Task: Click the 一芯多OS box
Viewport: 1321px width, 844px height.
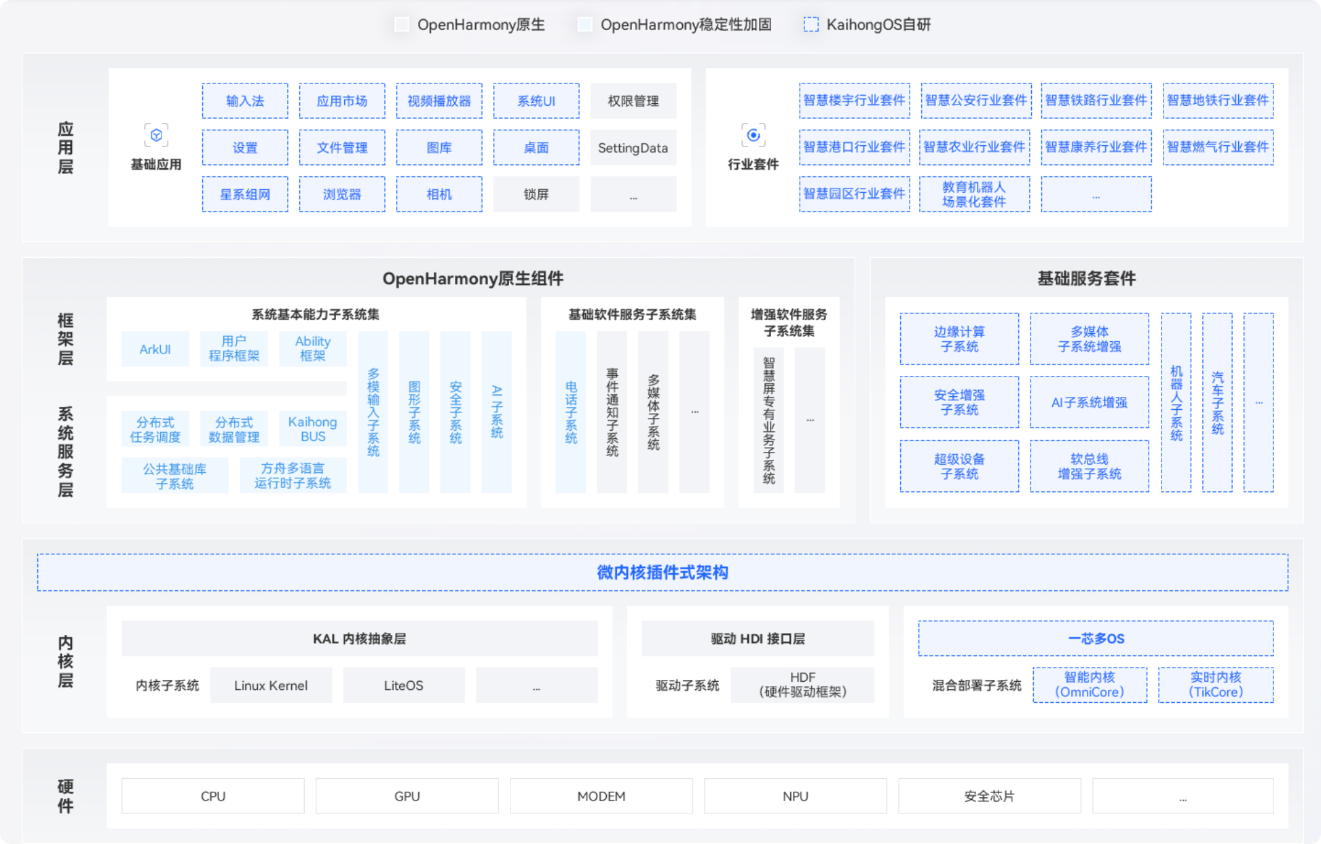Action: (x=1096, y=638)
